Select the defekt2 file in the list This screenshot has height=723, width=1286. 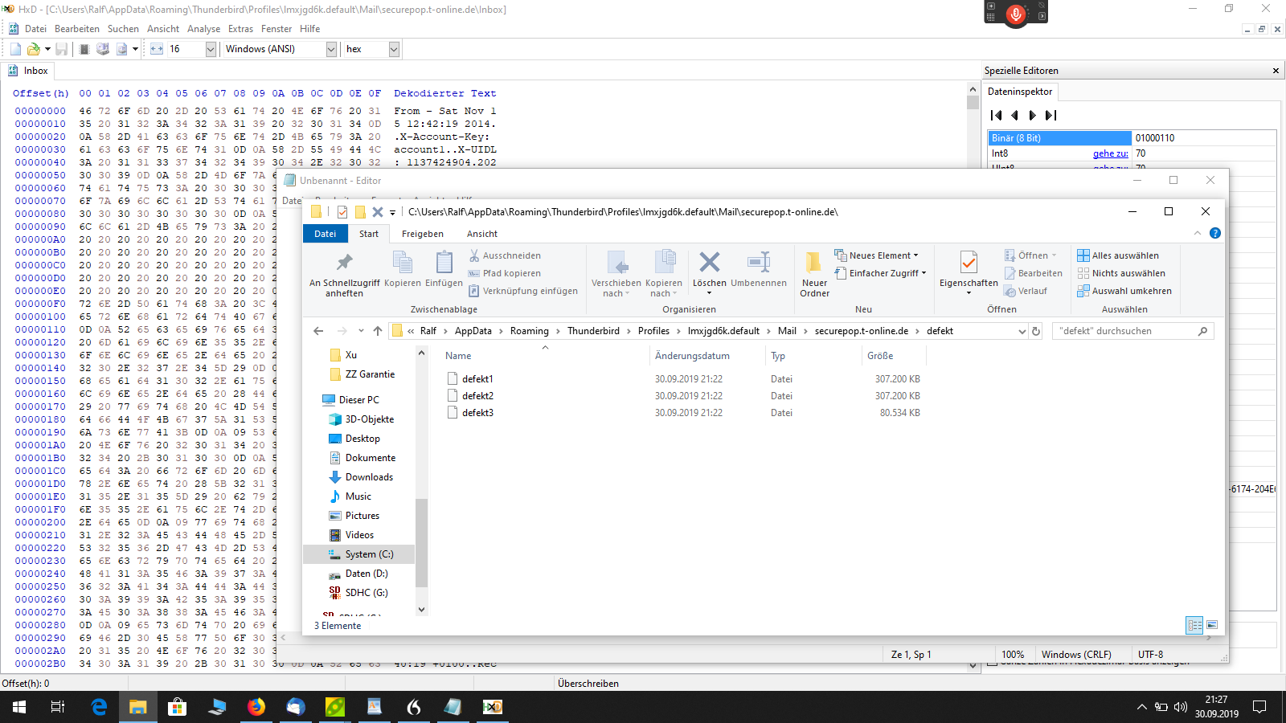(x=477, y=396)
